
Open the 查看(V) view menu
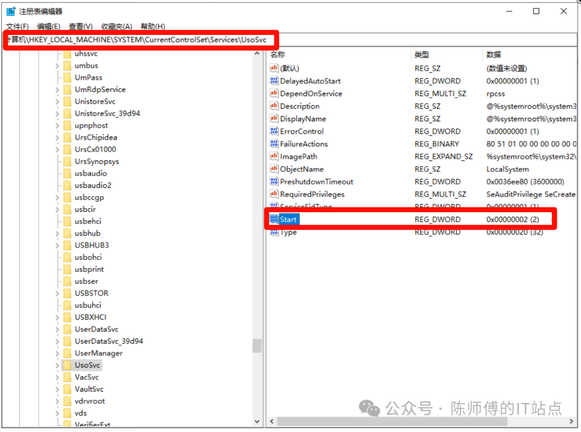click(x=81, y=26)
